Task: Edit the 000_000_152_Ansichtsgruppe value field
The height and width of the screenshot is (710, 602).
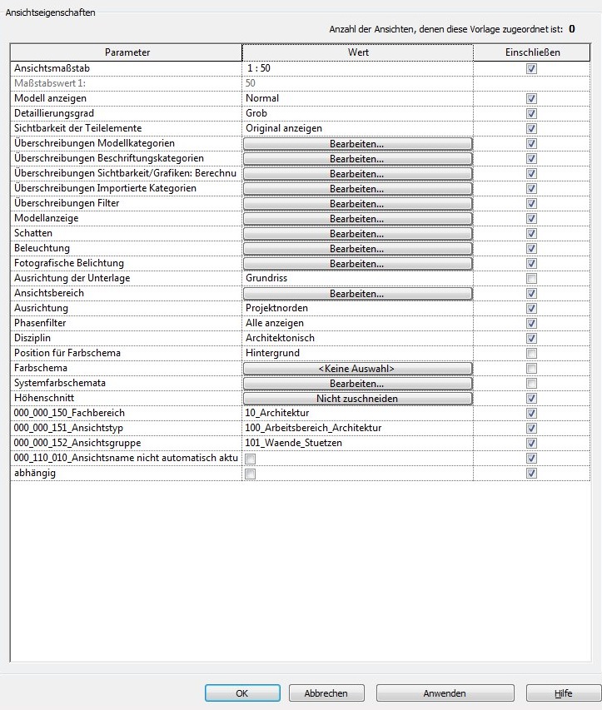Action: click(x=357, y=444)
